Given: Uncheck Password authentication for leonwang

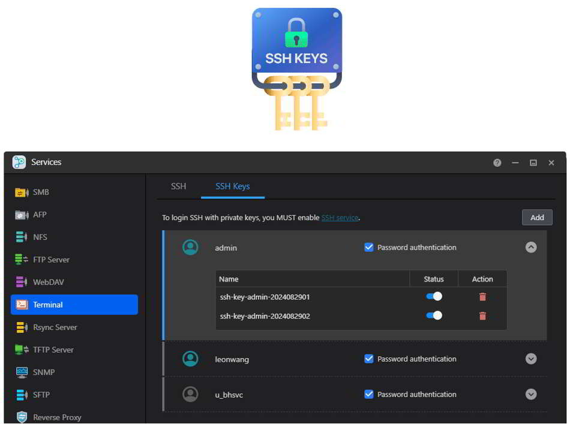Looking at the screenshot, I should pyautogui.click(x=368, y=359).
